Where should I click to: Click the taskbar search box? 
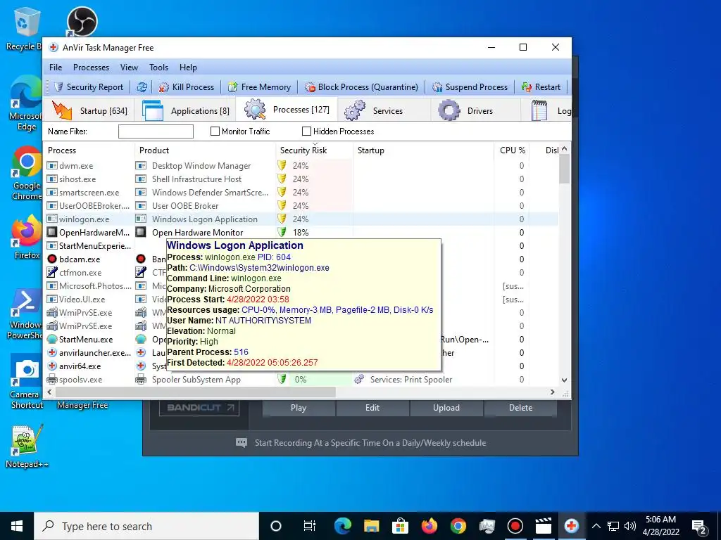pyautogui.click(x=146, y=526)
